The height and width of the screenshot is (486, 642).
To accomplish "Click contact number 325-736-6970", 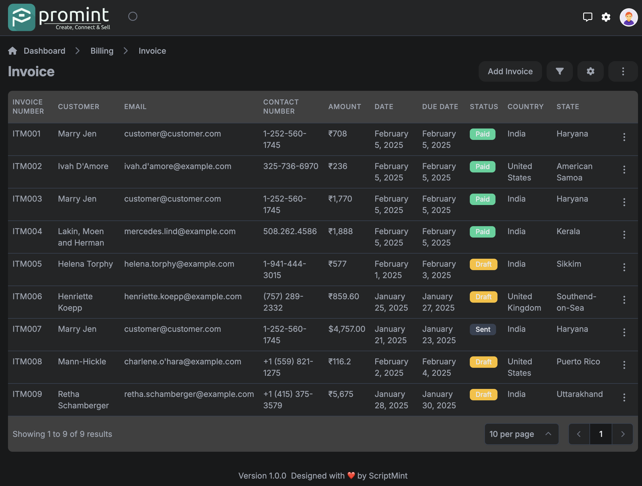I will (290, 166).
